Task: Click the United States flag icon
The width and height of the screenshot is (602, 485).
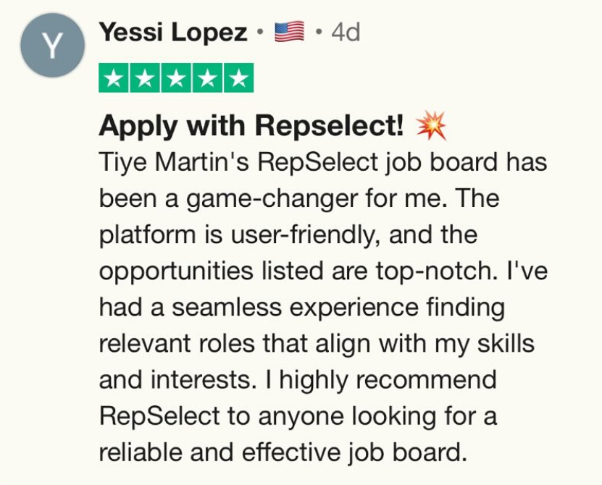Action: (289, 33)
